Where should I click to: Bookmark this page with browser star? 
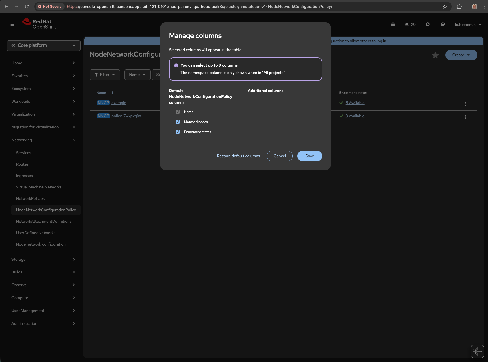(445, 7)
